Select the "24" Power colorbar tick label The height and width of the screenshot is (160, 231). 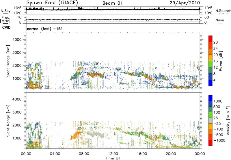click(215, 49)
